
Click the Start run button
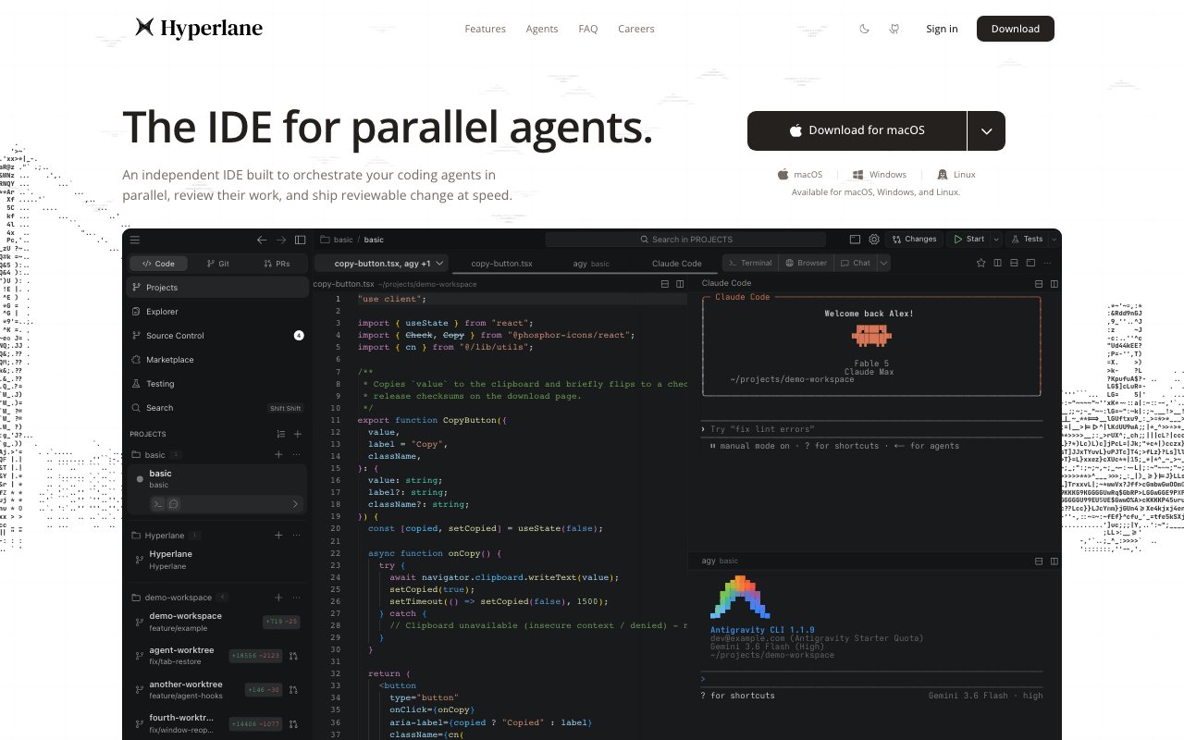pos(969,240)
